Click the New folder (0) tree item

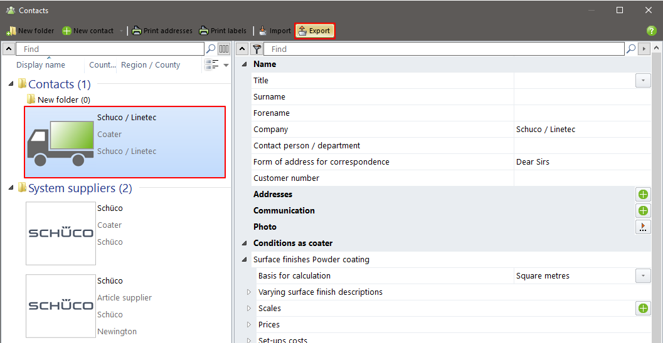(63, 100)
